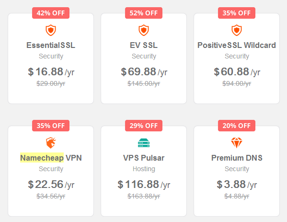The height and width of the screenshot is (222, 287).
Task: Open the Premium DNS title
Action: point(237,158)
